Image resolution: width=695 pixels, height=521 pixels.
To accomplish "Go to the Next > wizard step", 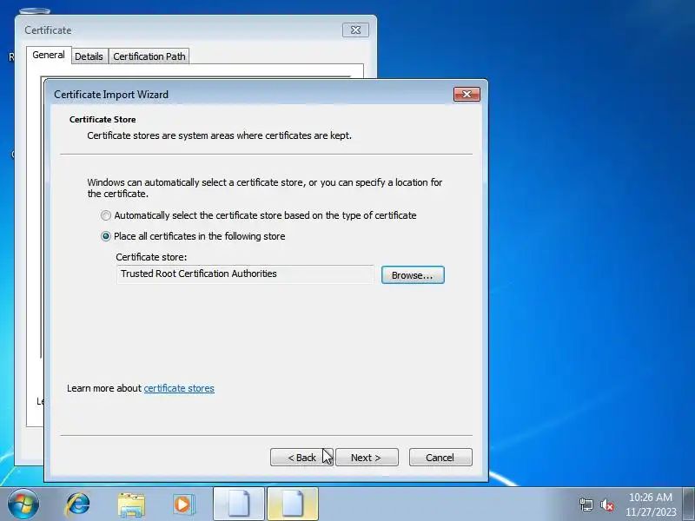I will click(x=367, y=458).
